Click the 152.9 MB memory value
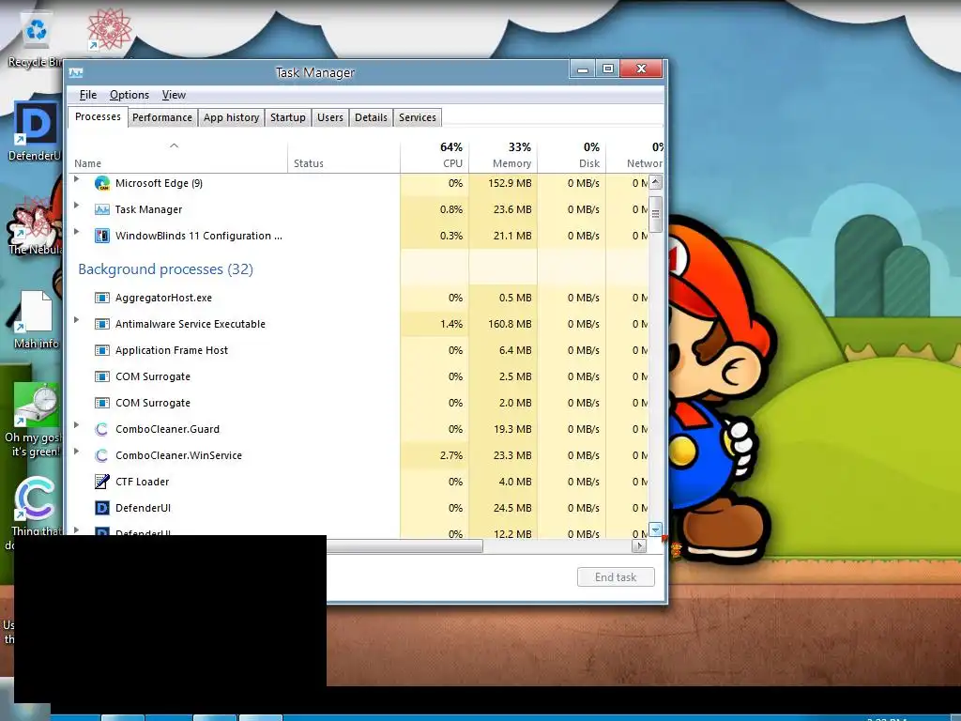 point(510,183)
